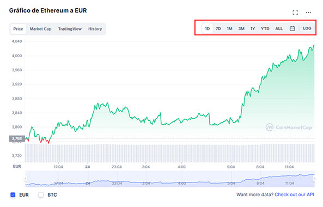Screen dimensions: 323x207
Task: Click the 17:04 main time axis label
Action: [x=58, y=167]
